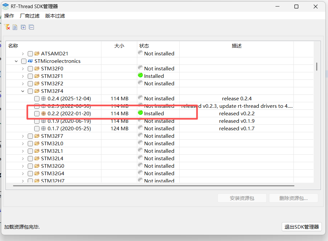The image size is (328, 241).
Task: Select the 'release 0.2.4' description text
Action: (x=237, y=98)
